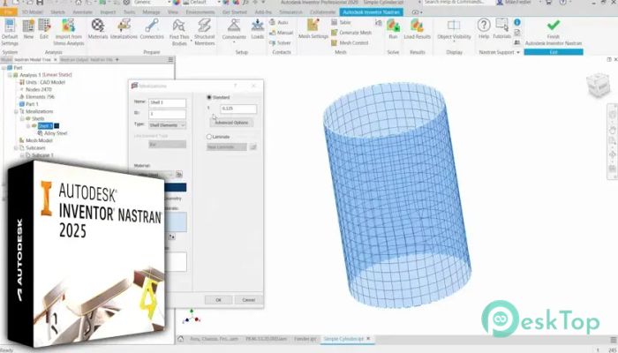
Task: Open the Tools ribbon tab
Action: click(x=129, y=12)
